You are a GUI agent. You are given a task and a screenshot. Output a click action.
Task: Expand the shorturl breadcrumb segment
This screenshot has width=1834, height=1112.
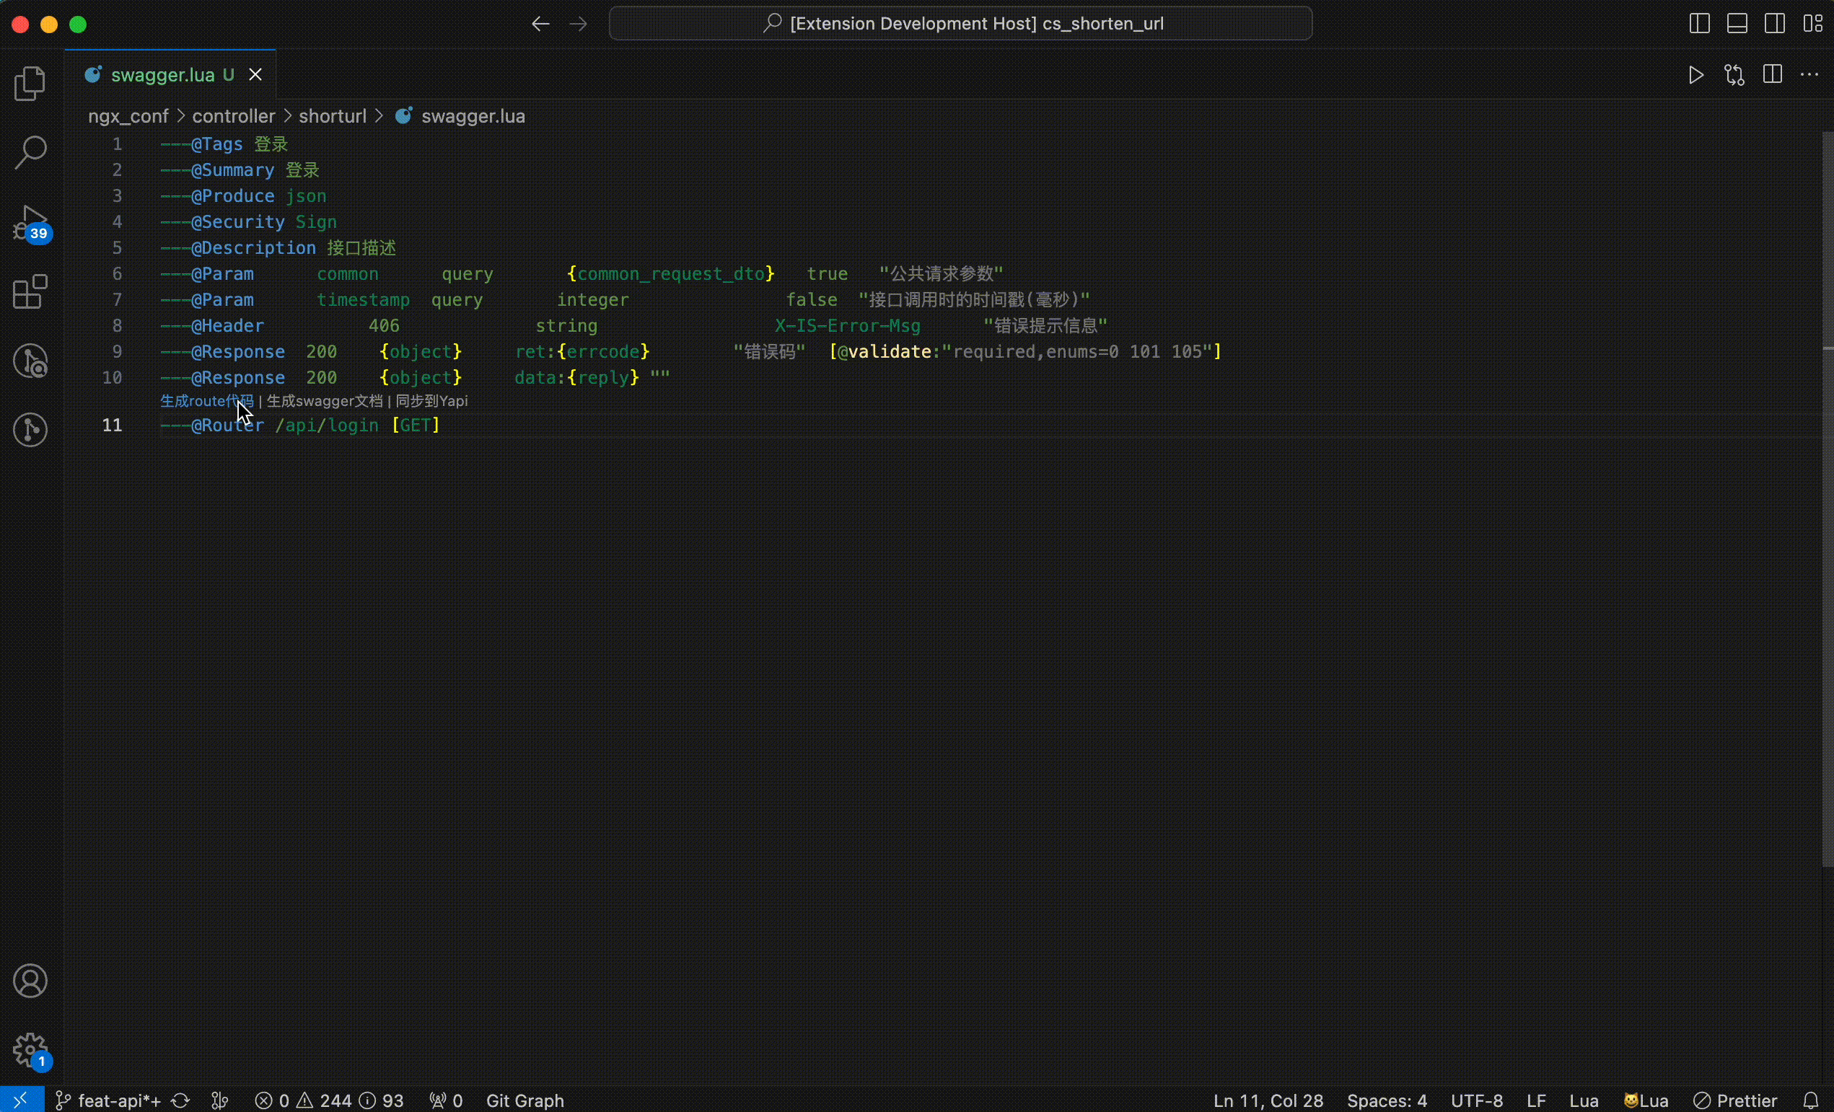pos(332,117)
